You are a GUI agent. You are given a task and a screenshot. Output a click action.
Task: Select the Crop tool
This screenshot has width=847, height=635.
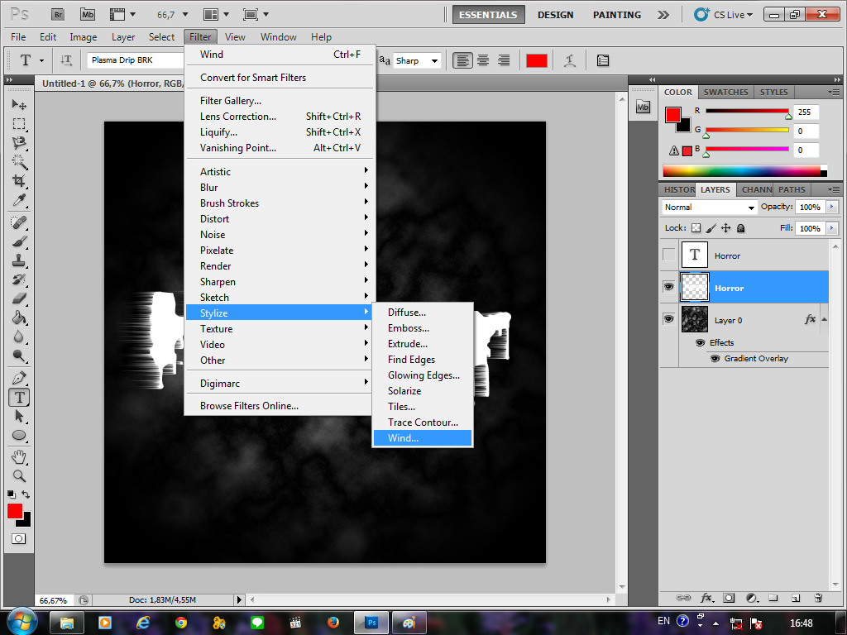click(x=19, y=180)
